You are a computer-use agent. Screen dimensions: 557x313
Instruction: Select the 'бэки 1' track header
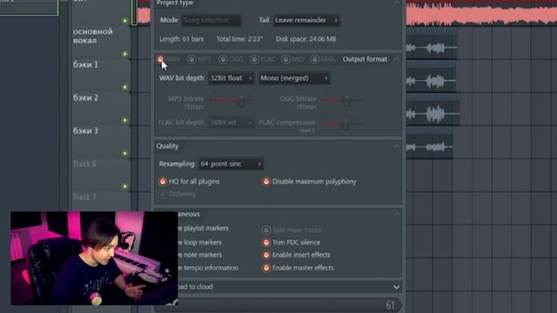point(101,76)
